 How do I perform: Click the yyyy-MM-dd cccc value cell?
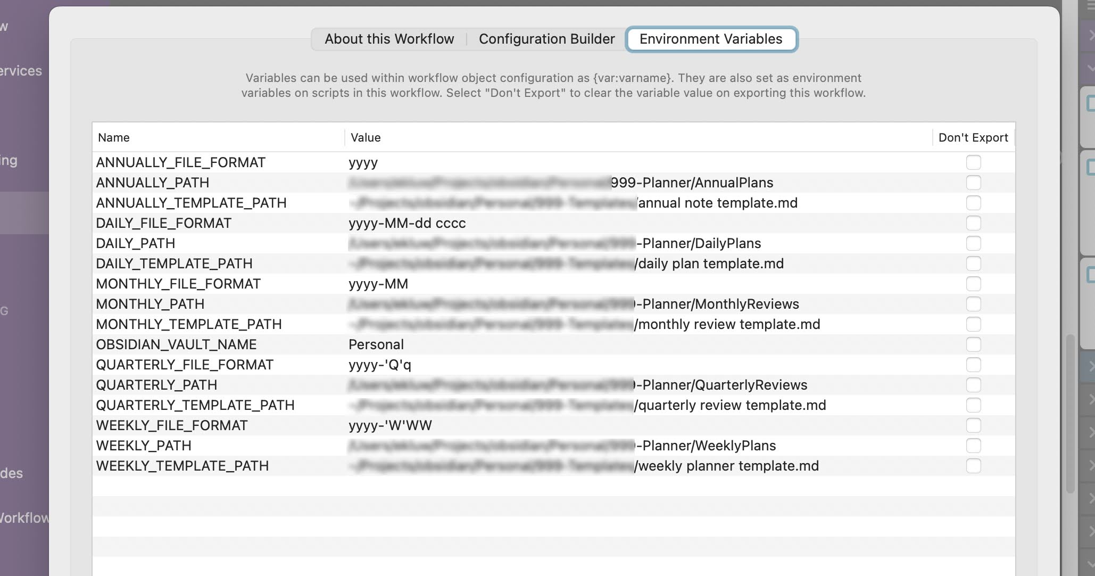tap(407, 223)
